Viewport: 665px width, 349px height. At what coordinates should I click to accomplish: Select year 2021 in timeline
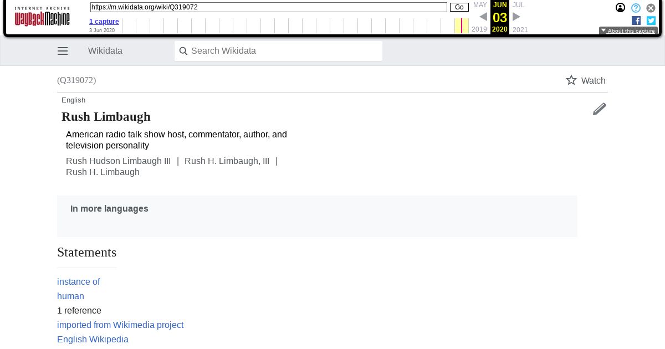coord(520,29)
